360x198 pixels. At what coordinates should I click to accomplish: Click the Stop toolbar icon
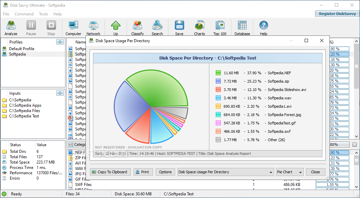pyautogui.click(x=51, y=28)
